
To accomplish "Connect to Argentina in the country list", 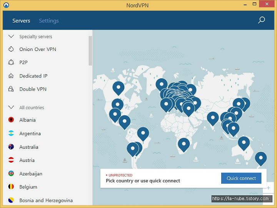I will [x=30, y=133].
